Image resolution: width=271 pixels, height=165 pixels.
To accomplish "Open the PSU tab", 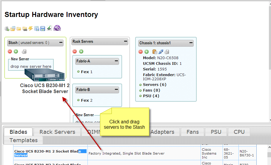I will [216, 132].
